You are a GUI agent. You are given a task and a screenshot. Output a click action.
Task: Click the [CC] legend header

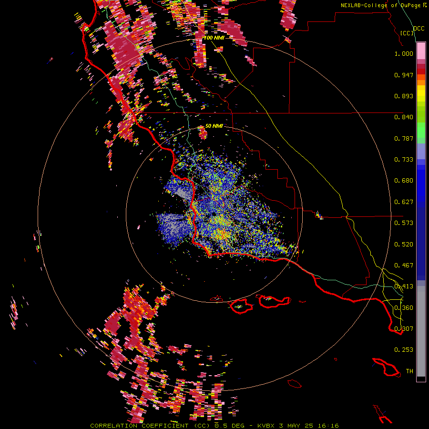[407, 33]
